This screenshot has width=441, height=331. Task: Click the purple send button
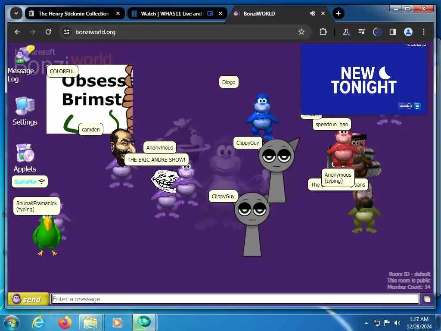click(28, 299)
